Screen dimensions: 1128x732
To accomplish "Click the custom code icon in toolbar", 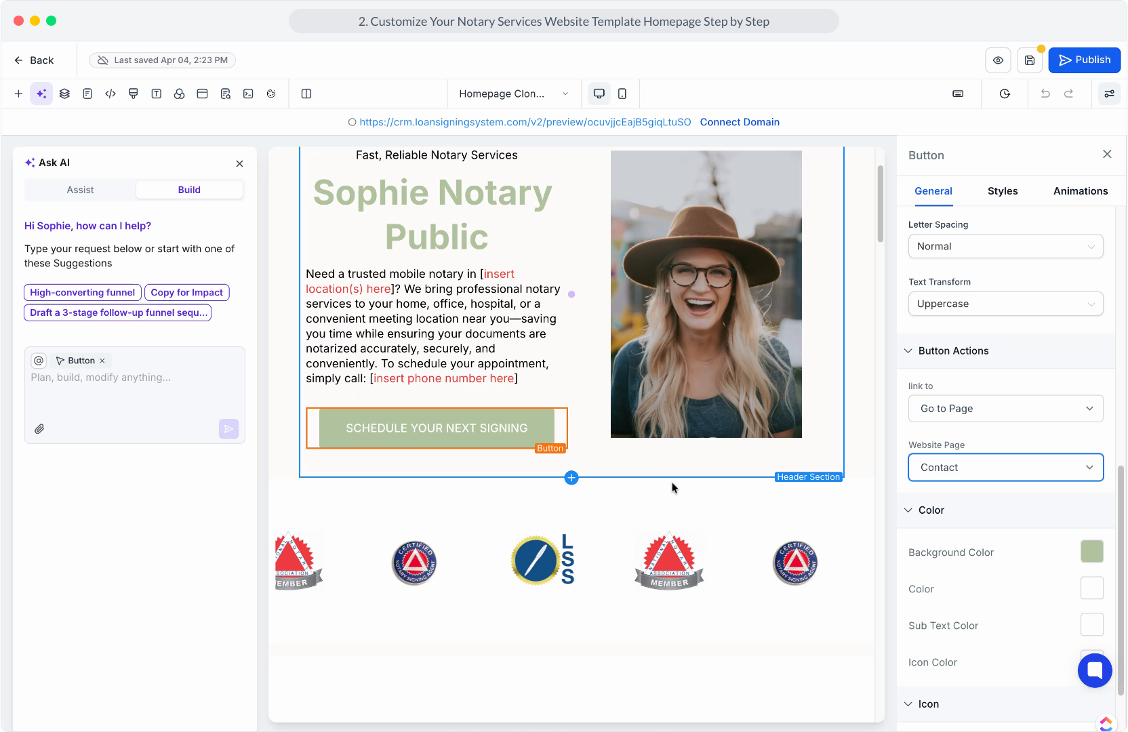I will [x=110, y=94].
